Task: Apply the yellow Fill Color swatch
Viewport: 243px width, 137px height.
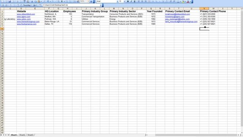Action: pyautogui.click(x=183, y=2)
